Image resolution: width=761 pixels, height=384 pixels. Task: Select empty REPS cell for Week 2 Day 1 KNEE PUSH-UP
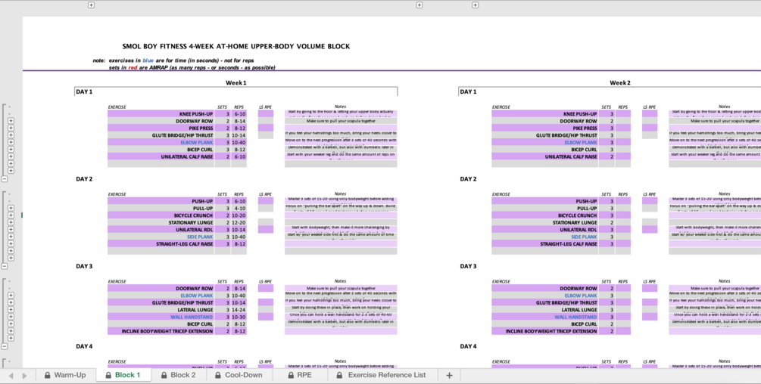click(x=623, y=114)
